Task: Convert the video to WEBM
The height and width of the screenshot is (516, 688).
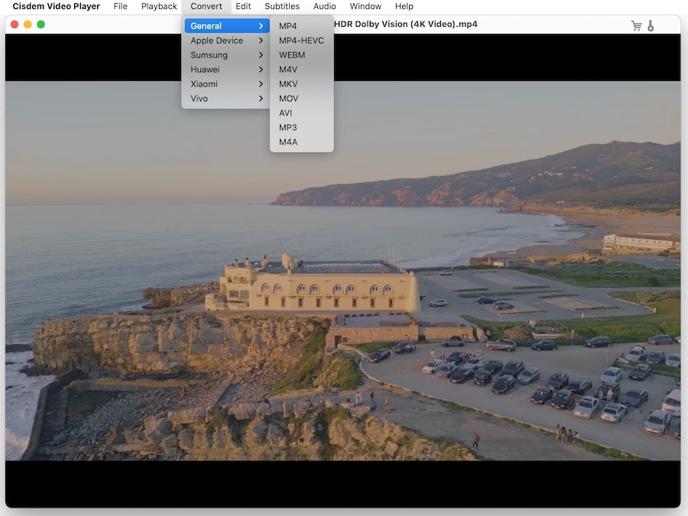Action: [x=291, y=54]
